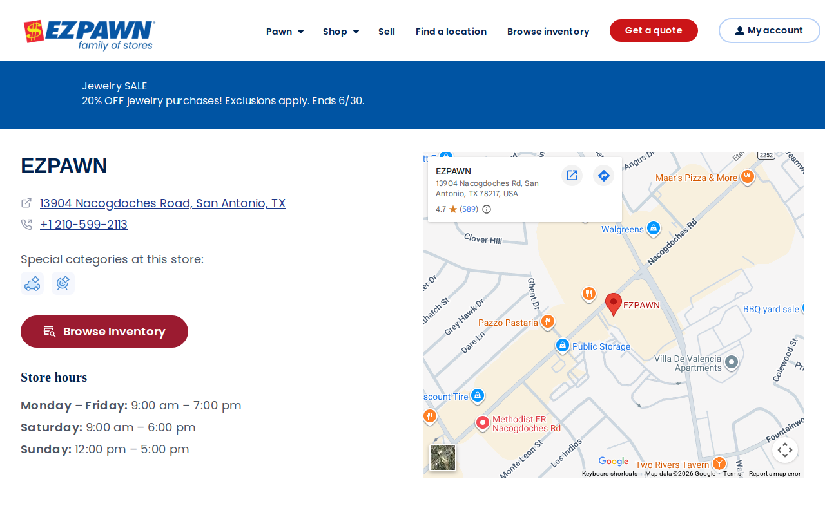Switch to satellite view thumbnail
This screenshot has width=825, height=515.
(x=443, y=458)
